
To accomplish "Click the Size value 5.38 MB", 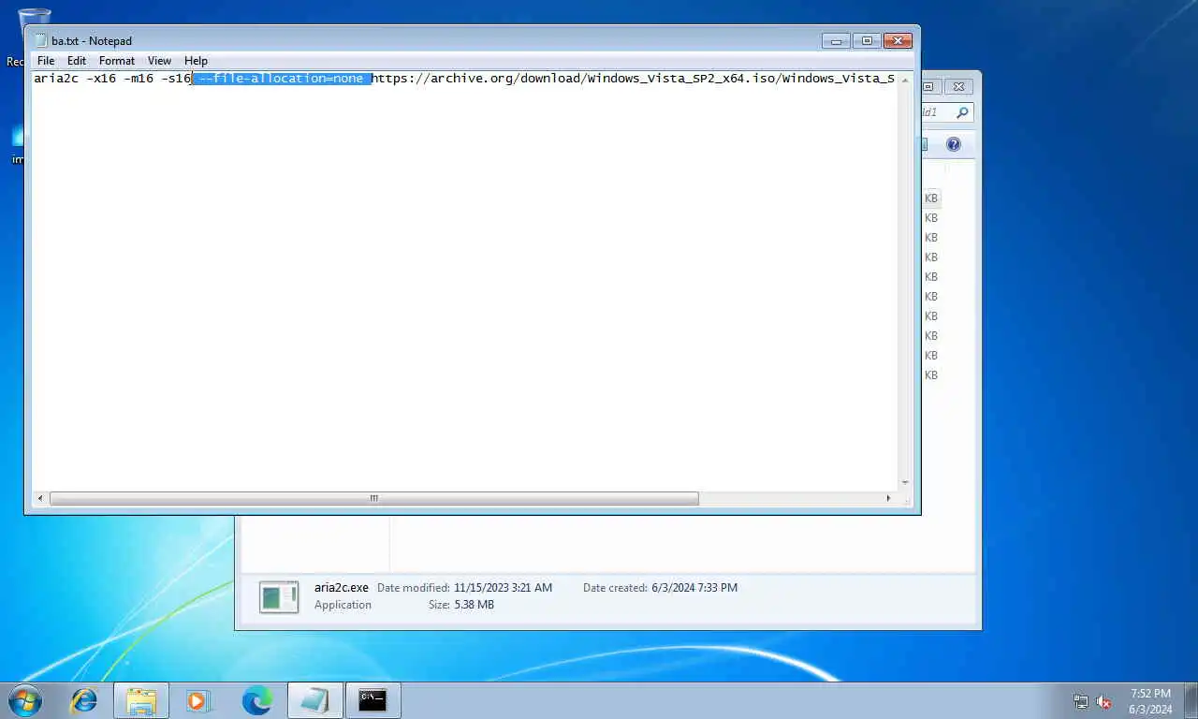I will [475, 605].
